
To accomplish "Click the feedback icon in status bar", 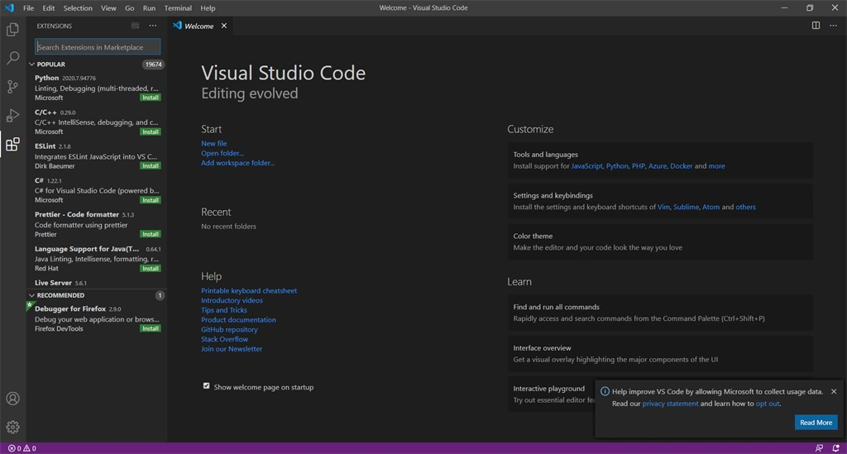I will tap(819, 448).
